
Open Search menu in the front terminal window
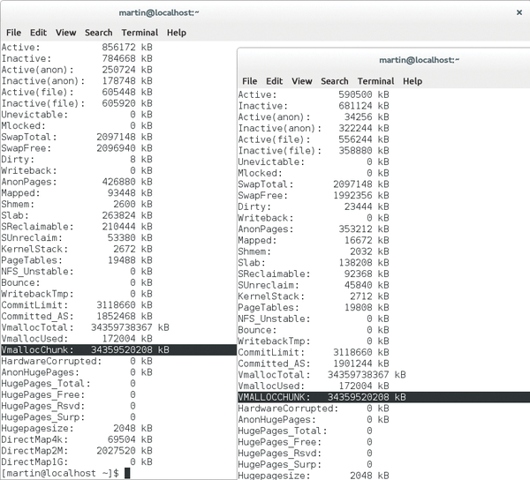click(x=335, y=81)
